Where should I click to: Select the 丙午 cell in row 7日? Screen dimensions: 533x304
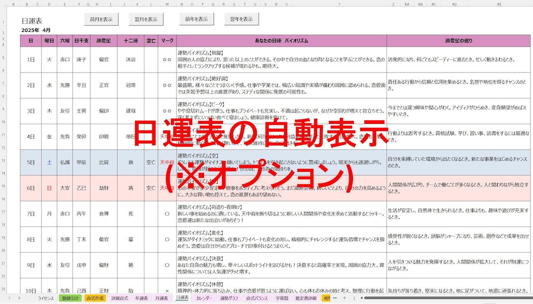point(81,214)
